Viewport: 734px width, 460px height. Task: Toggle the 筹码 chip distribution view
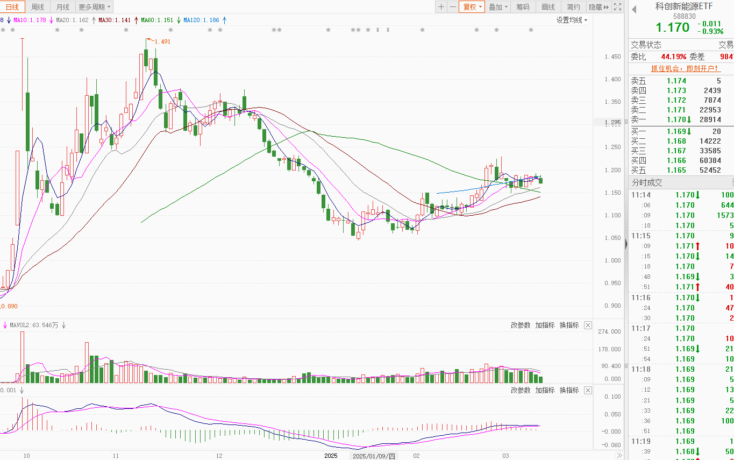click(x=523, y=7)
